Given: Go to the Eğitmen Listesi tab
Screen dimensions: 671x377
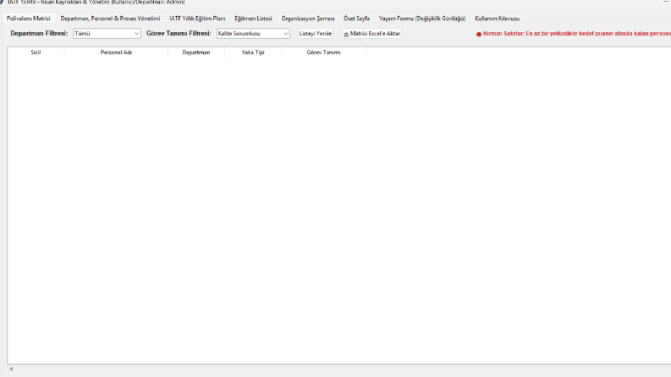Looking at the screenshot, I should [253, 19].
